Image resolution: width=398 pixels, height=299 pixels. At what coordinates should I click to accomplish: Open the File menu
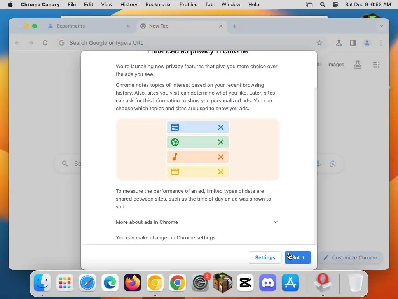(72, 5)
